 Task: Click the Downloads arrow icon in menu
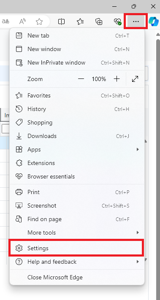point(19,136)
